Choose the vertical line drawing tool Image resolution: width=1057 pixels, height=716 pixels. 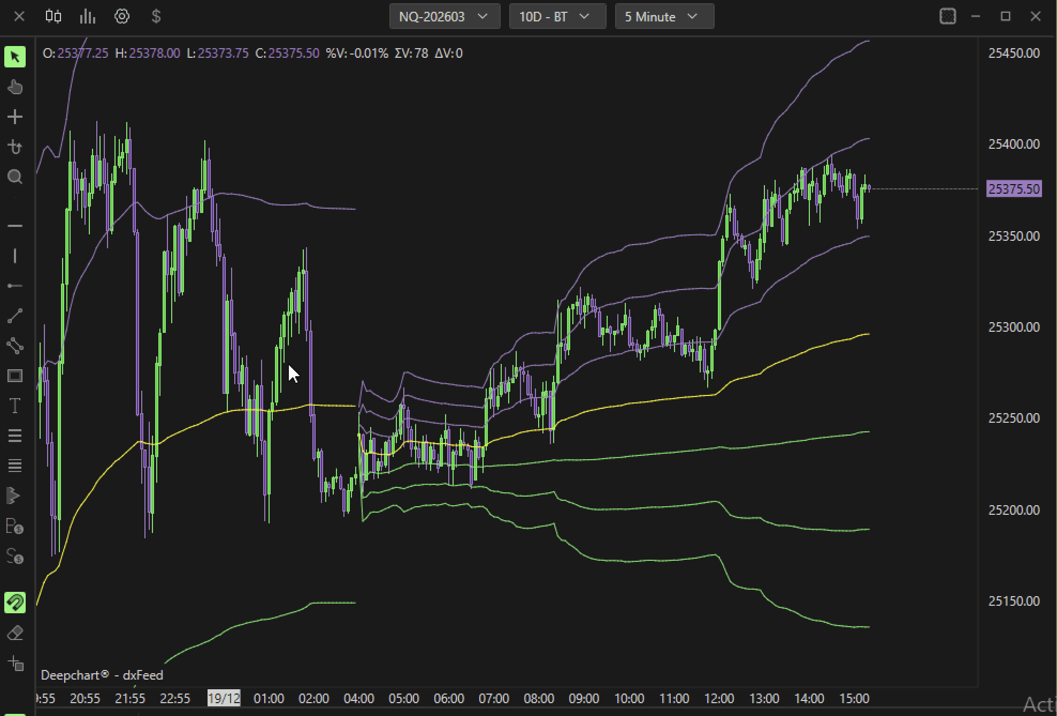pos(15,256)
